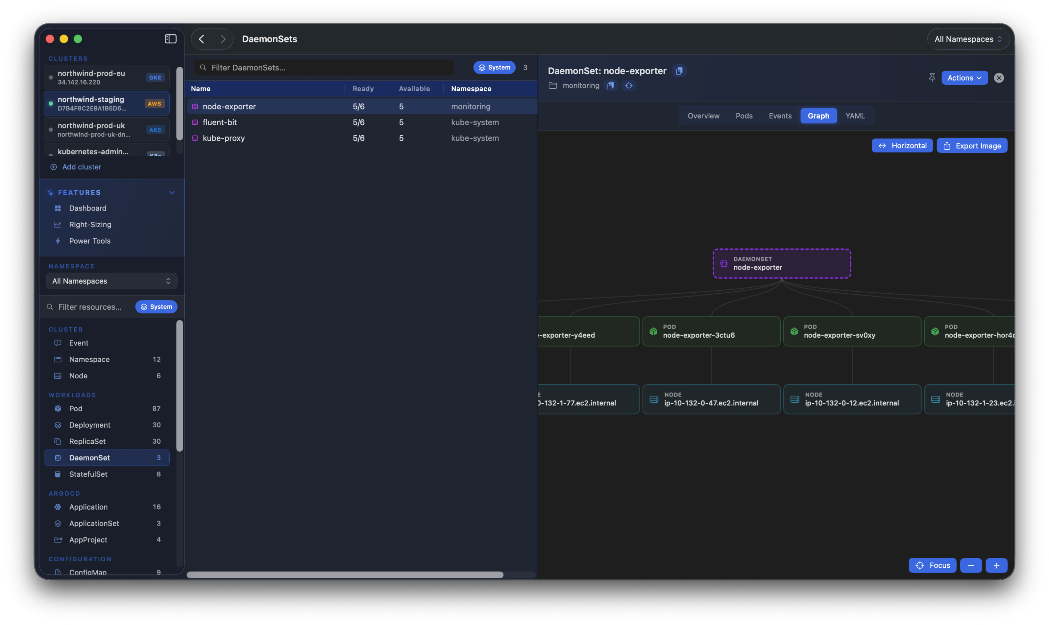Image resolution: width=1049 pixels, height=625 pixels.
Task: Select node ip-10-132-0-12.ec2.internal in graph
Action: [x=852, y=399]
